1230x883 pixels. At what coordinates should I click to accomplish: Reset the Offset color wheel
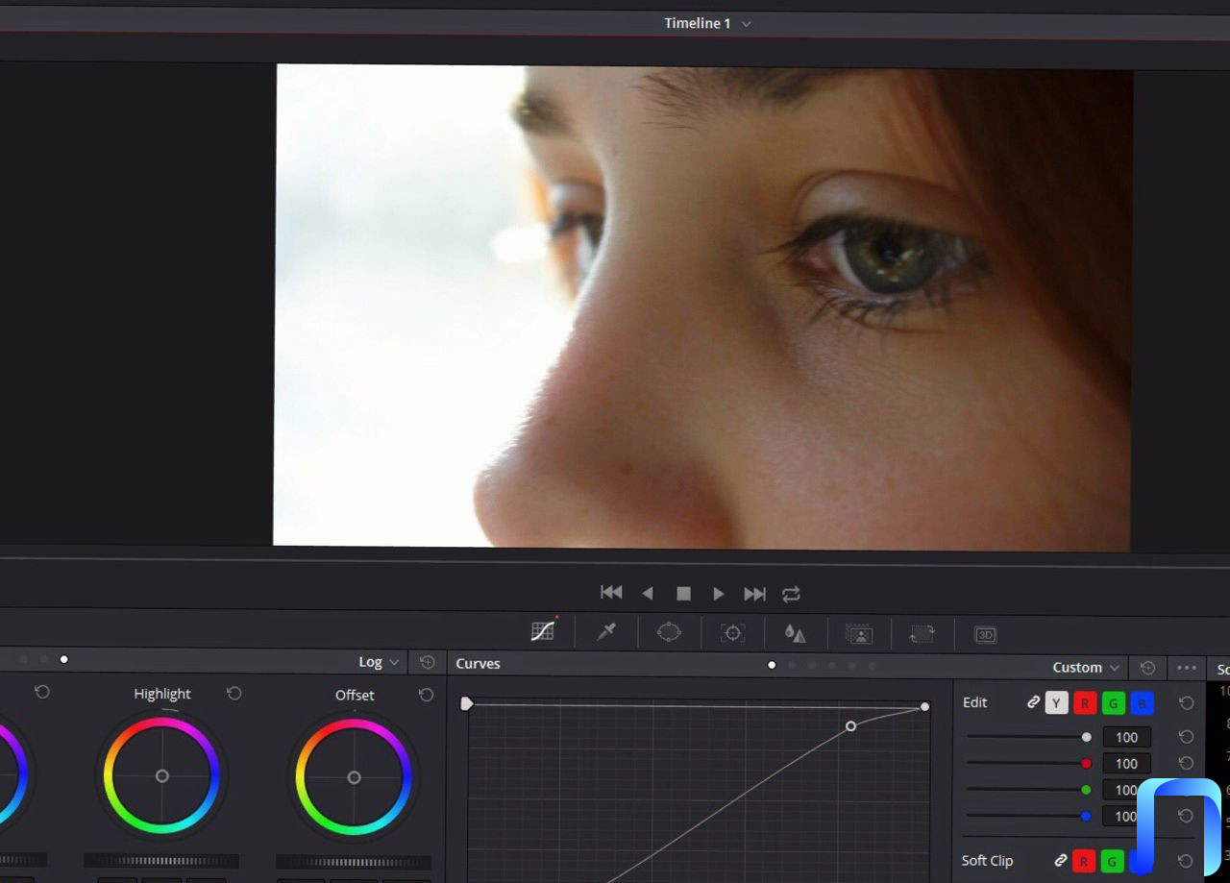pyautogui.click(x=426, y=695)
